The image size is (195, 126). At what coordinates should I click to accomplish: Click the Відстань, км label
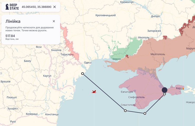coord(12,39)
